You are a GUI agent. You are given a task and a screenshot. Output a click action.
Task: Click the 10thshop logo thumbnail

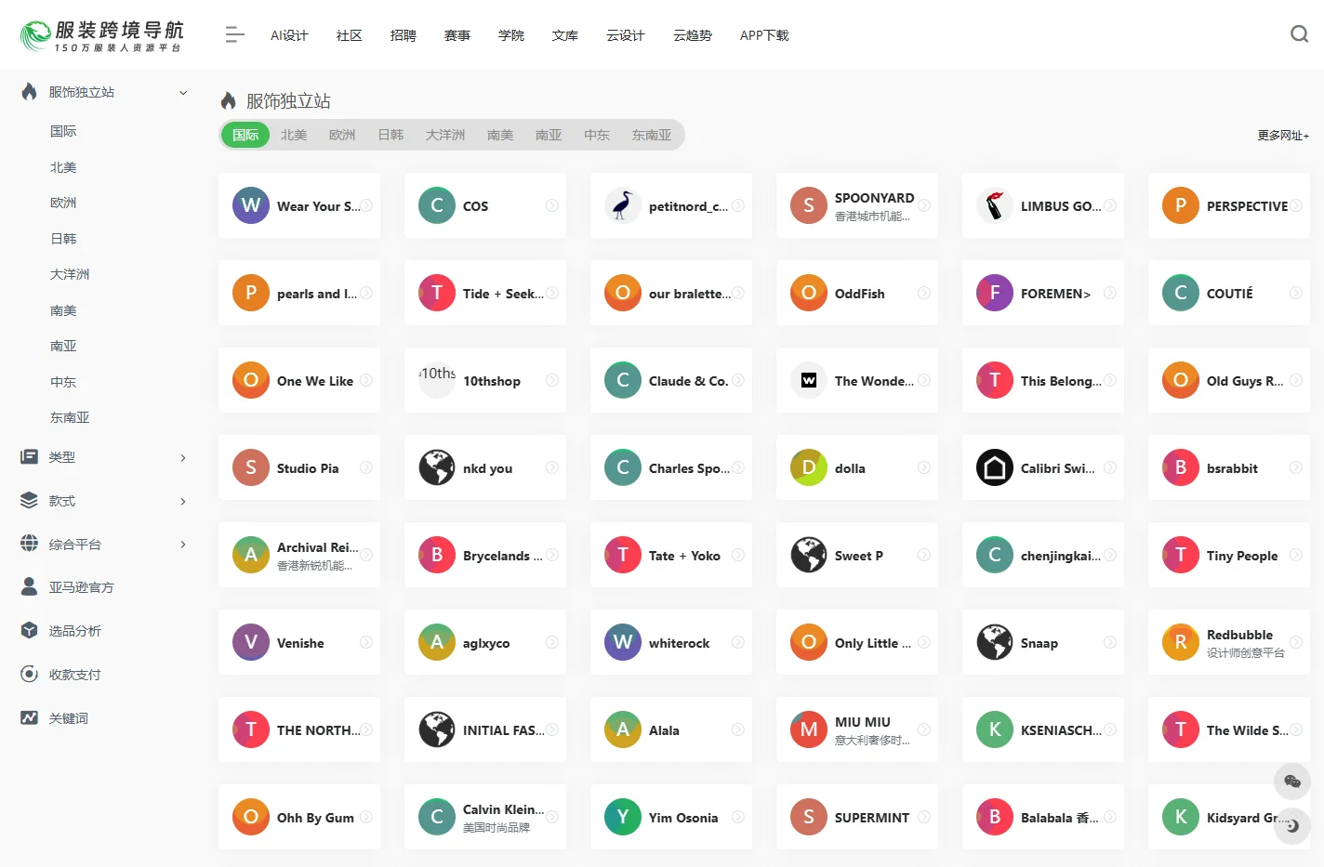[x=437, y=380]
